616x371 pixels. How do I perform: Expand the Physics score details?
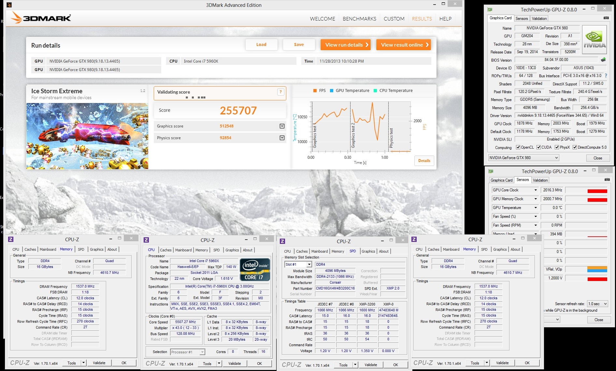[282, 138]
